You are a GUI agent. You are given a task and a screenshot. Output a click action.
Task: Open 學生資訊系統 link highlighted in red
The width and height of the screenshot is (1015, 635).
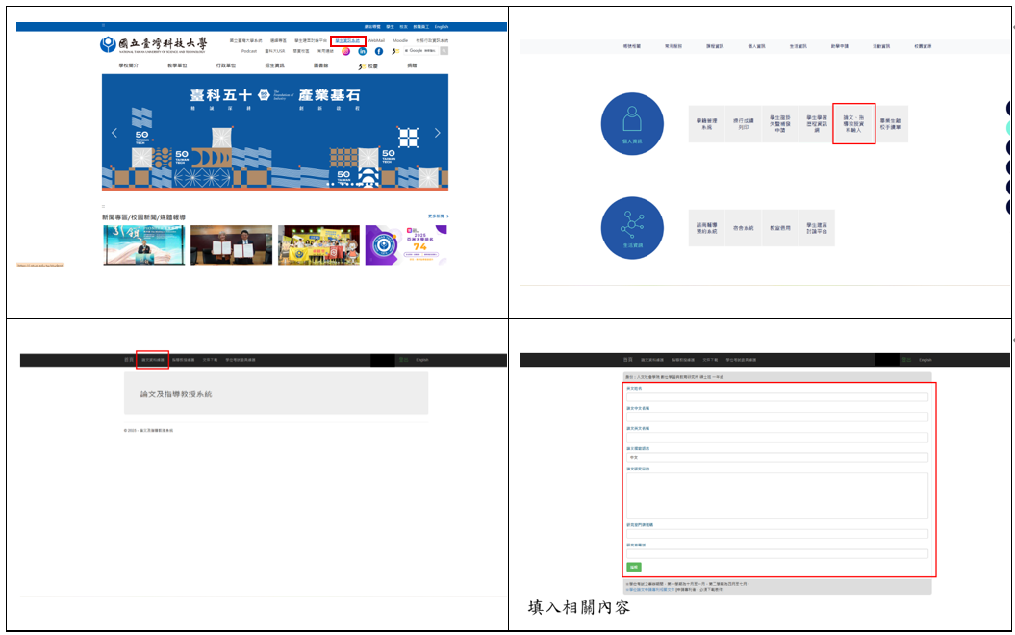[347, 41]
